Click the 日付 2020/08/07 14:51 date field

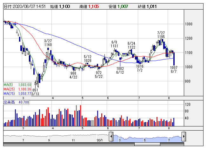click(x=25, y=6)
